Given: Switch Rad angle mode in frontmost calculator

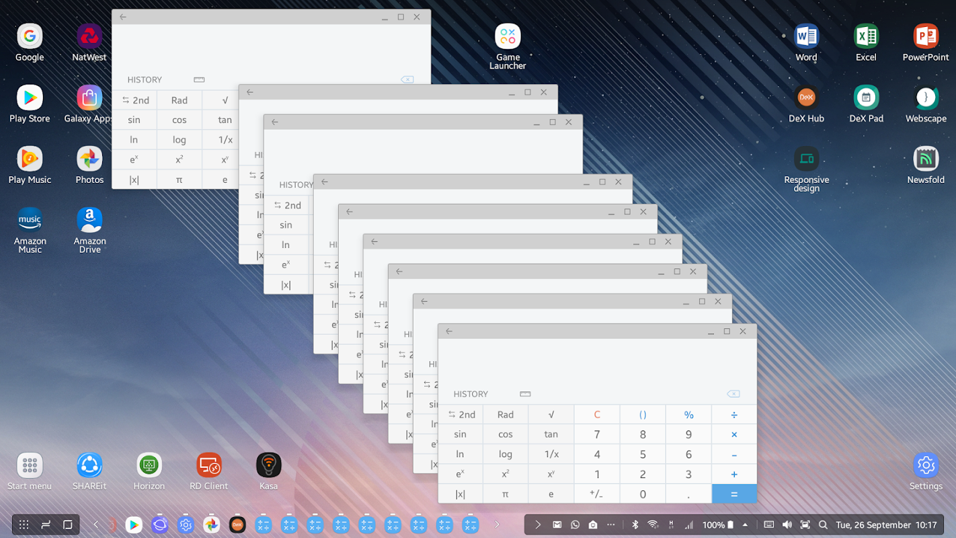Looking at the screenshot, I should click(506, 414).
